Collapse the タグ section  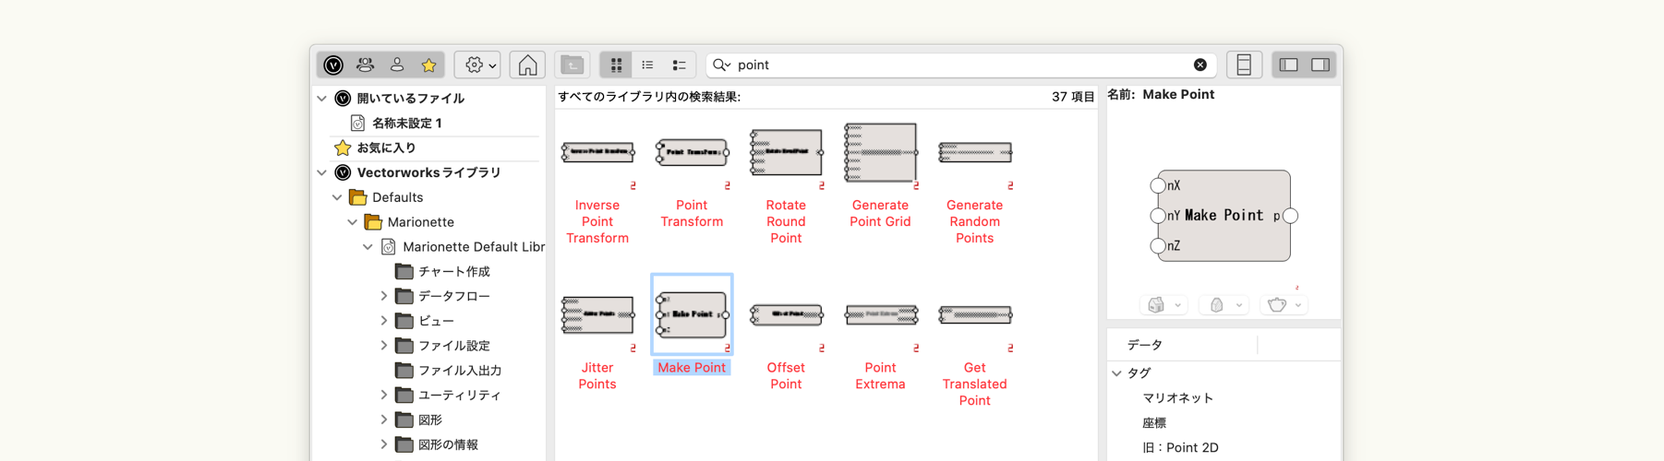[x=1117, y=373]
